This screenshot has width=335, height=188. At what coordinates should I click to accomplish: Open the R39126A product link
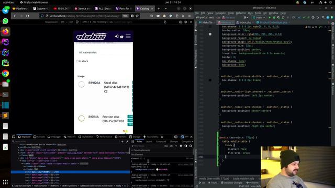coord(94,83)
